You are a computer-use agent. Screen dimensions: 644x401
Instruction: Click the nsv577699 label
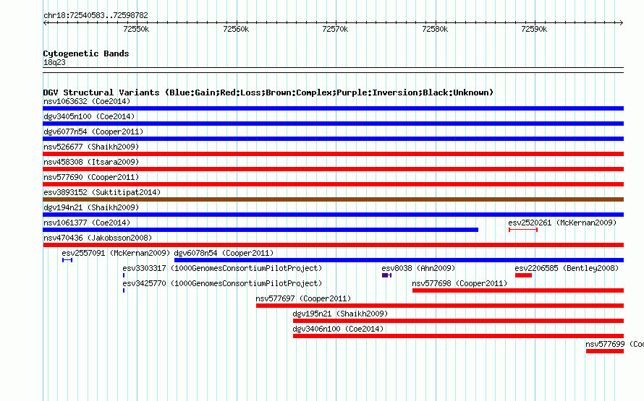[605, 344]
